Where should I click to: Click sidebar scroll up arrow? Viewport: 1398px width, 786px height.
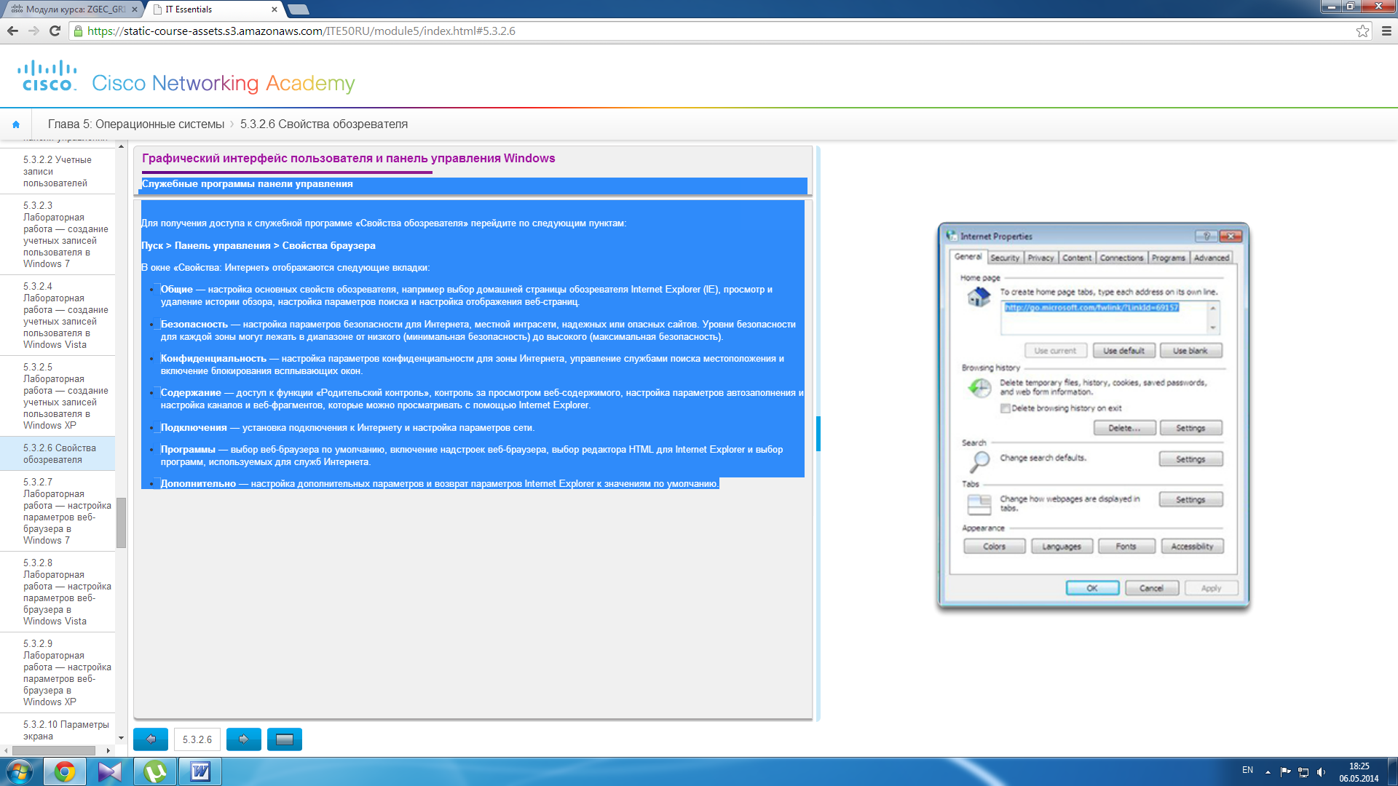121,146
